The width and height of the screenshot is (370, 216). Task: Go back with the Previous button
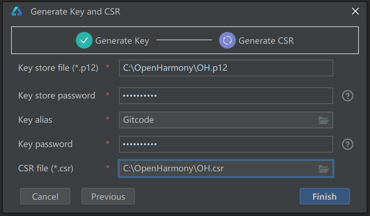(108, 197)
